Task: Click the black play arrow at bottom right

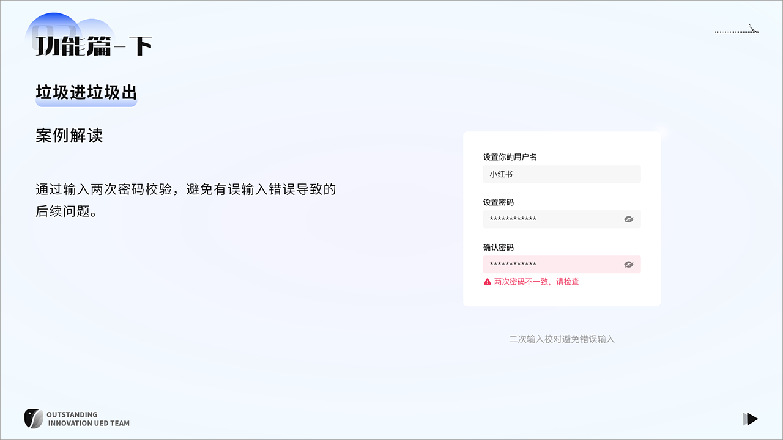Action: click(751, 419)
